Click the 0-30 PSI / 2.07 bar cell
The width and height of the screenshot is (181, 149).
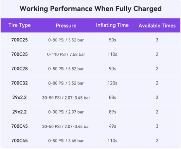(x=66, y=112)
